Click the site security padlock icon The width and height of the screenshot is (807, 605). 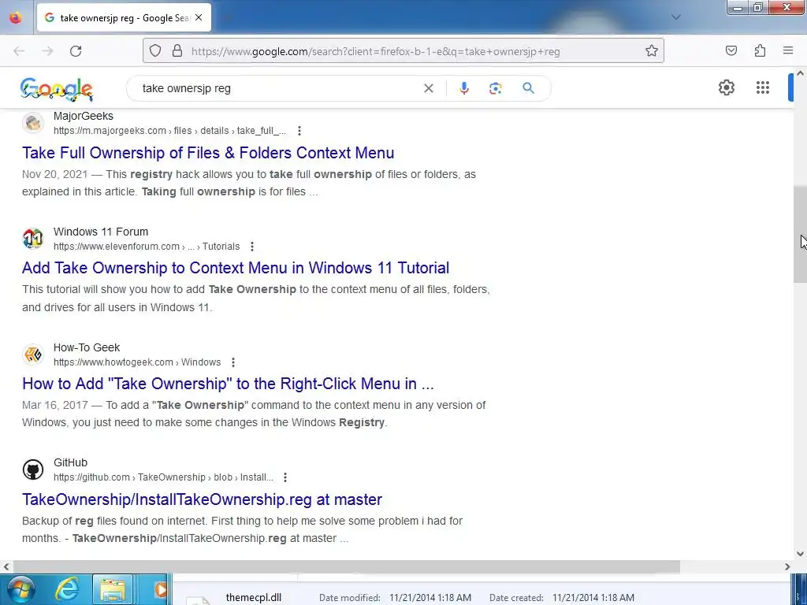[x=177, y=51]
